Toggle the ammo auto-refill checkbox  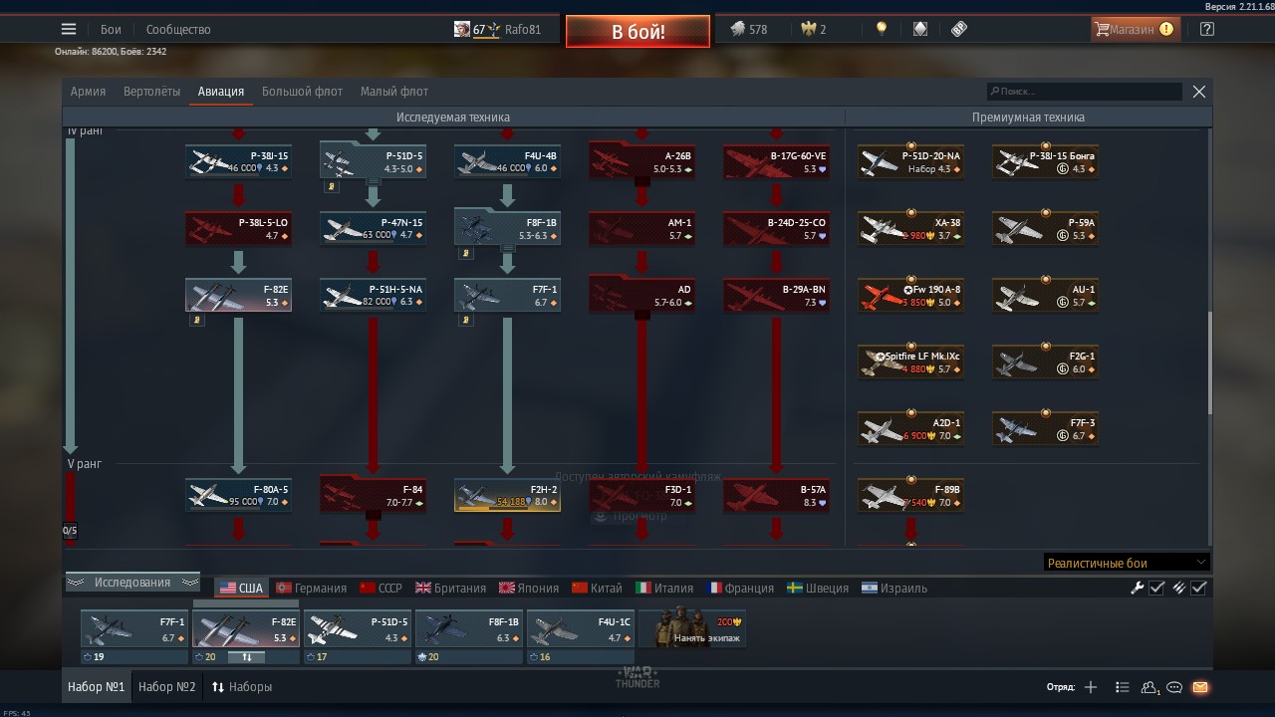1198,588
